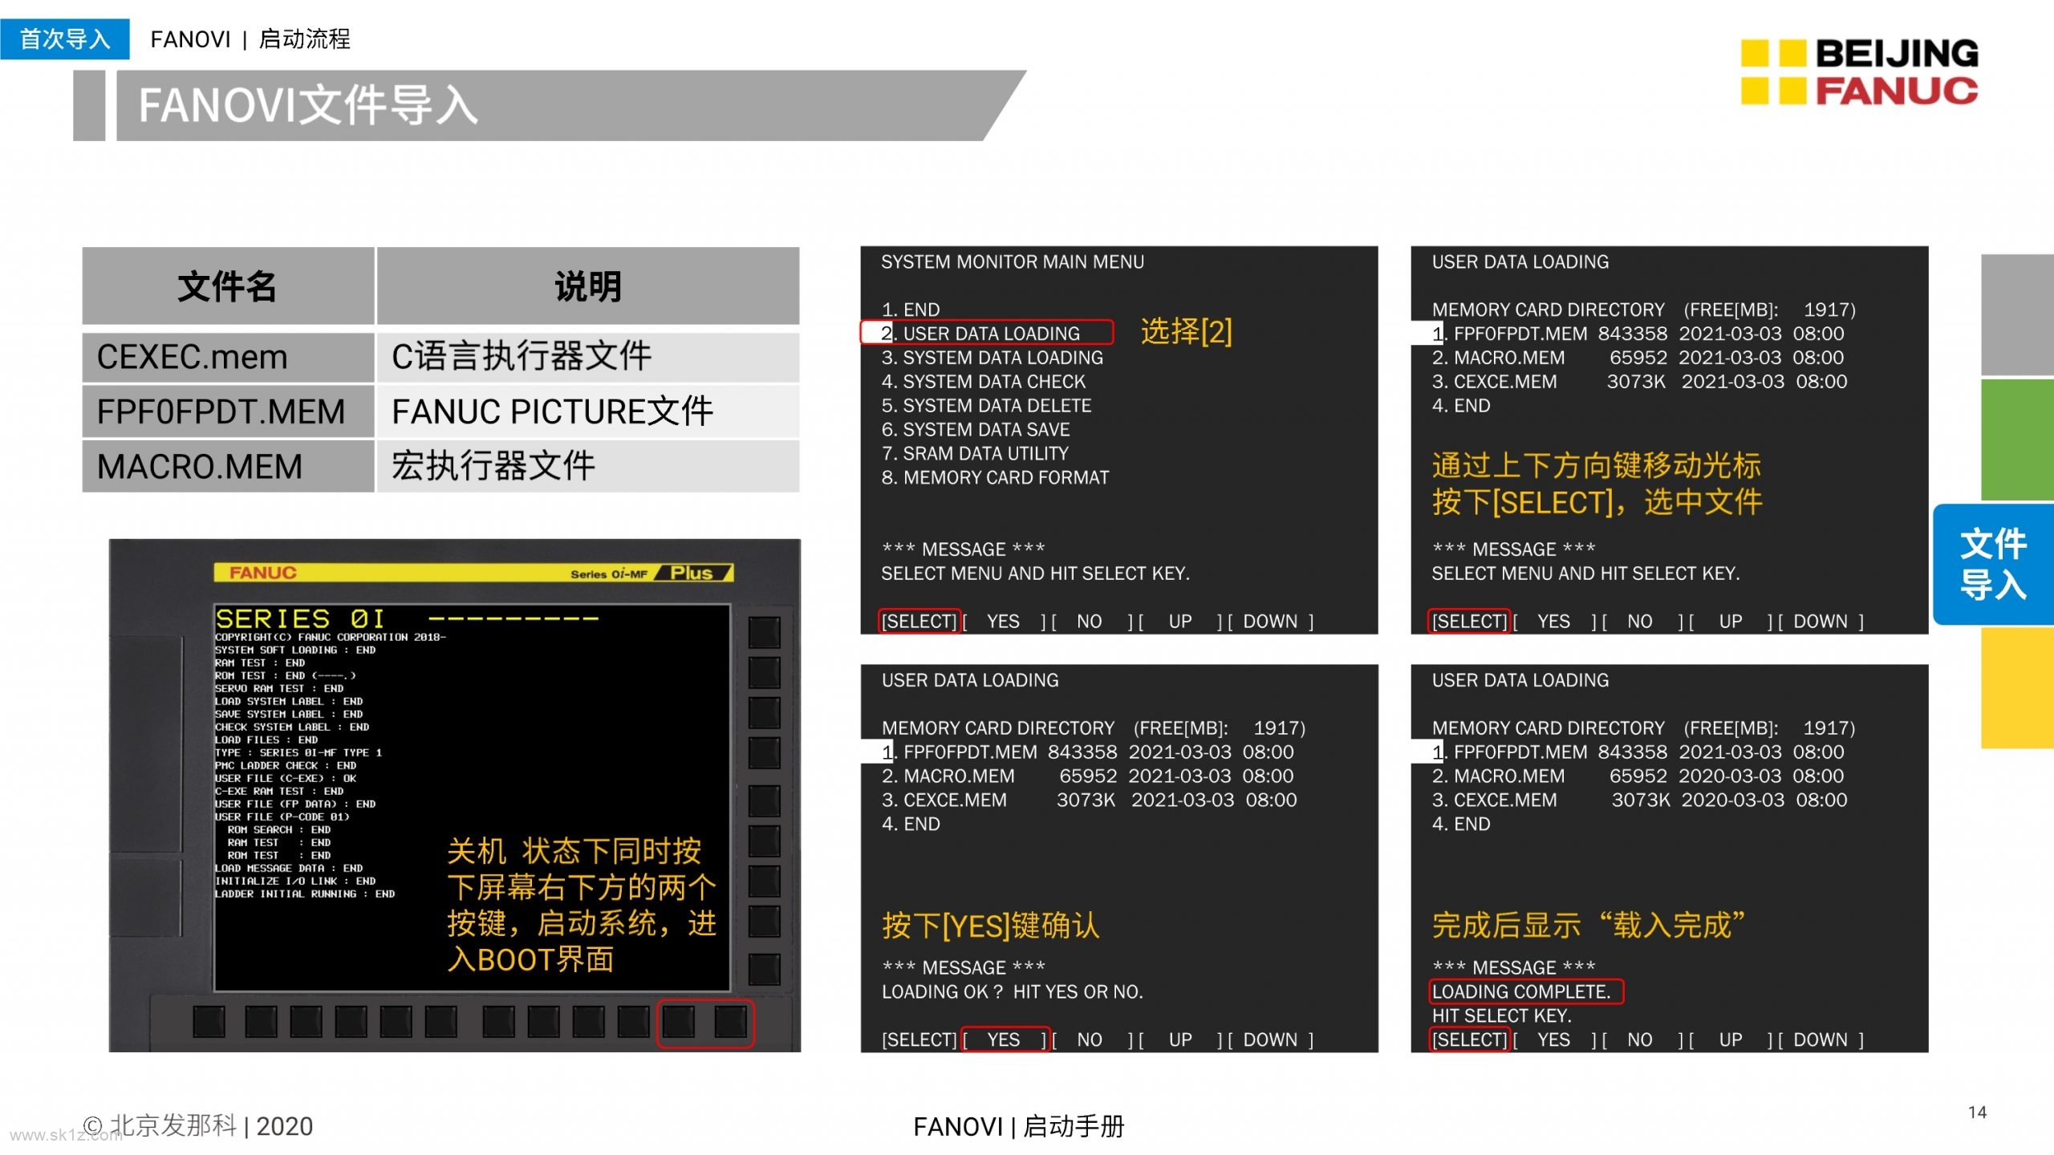The width and height of the screenshot is (2054, 1155).
Task: Click UP softkey on LOADING COMPLETE screen
Action: coord(1731,1040)
